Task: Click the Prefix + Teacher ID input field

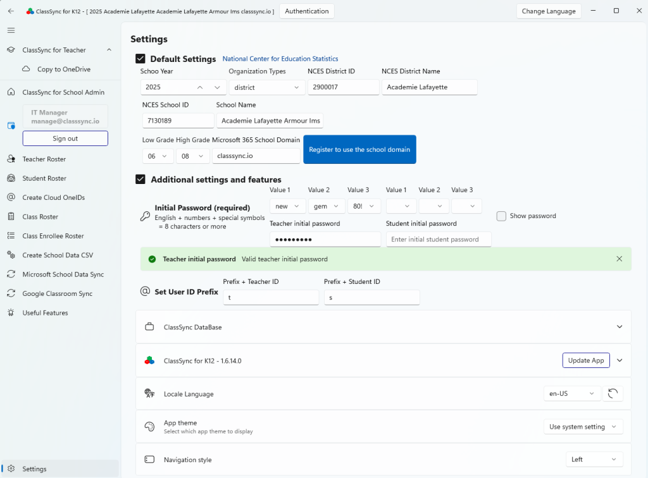Action: pyautogui.click(x=271, y=297)
